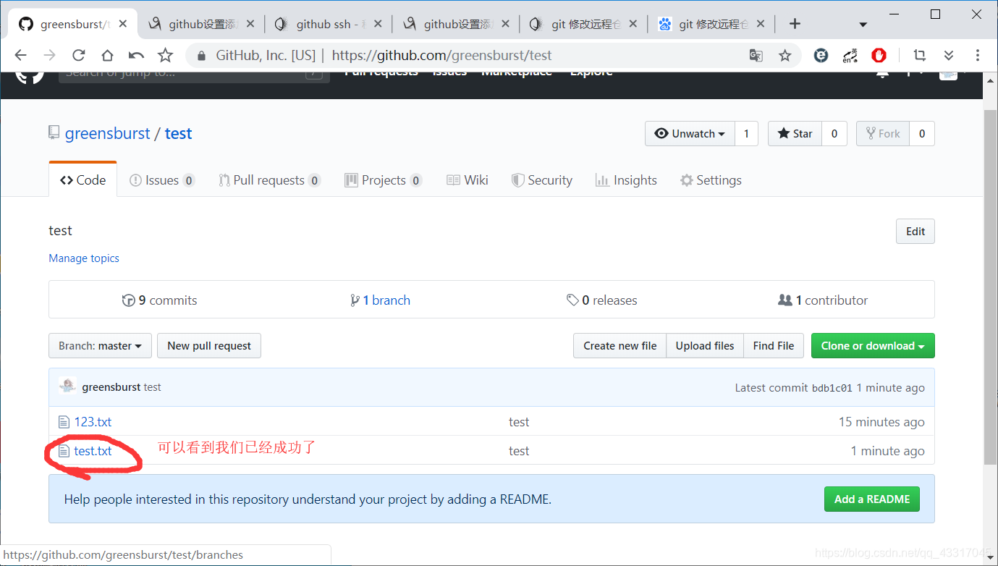Open the test.txt file
Viewport: 998px width, 566px height.
[93, 451]
